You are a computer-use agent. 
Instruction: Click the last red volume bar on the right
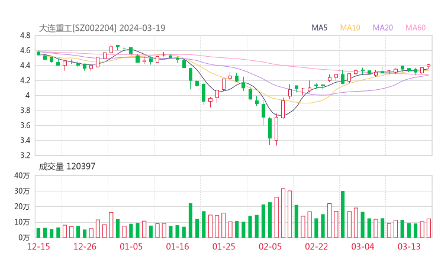pyautogui.click(x=429, y=228)
